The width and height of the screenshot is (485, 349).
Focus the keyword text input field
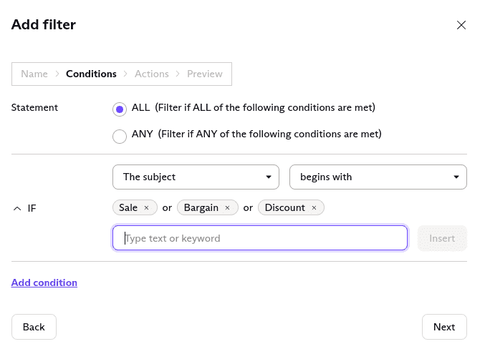pyautogui.click(x=260, y=238)
